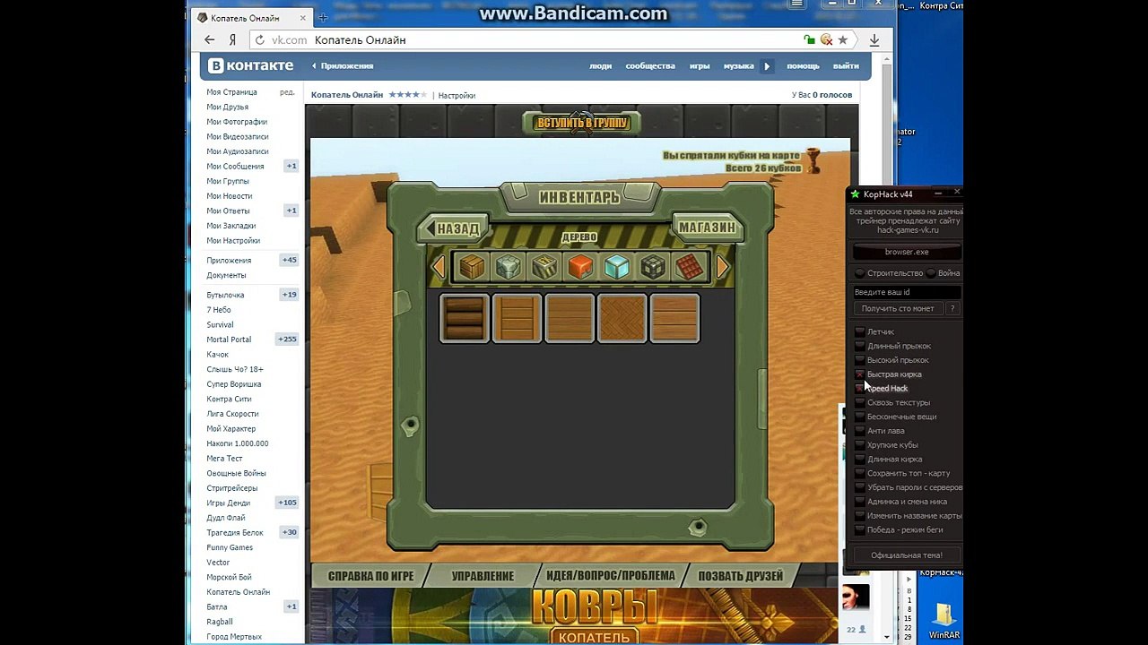Viewport: 1148px width, 645px height.
Task: Click the browser.exe process field in KopHack
Action: tap(906, 252)
